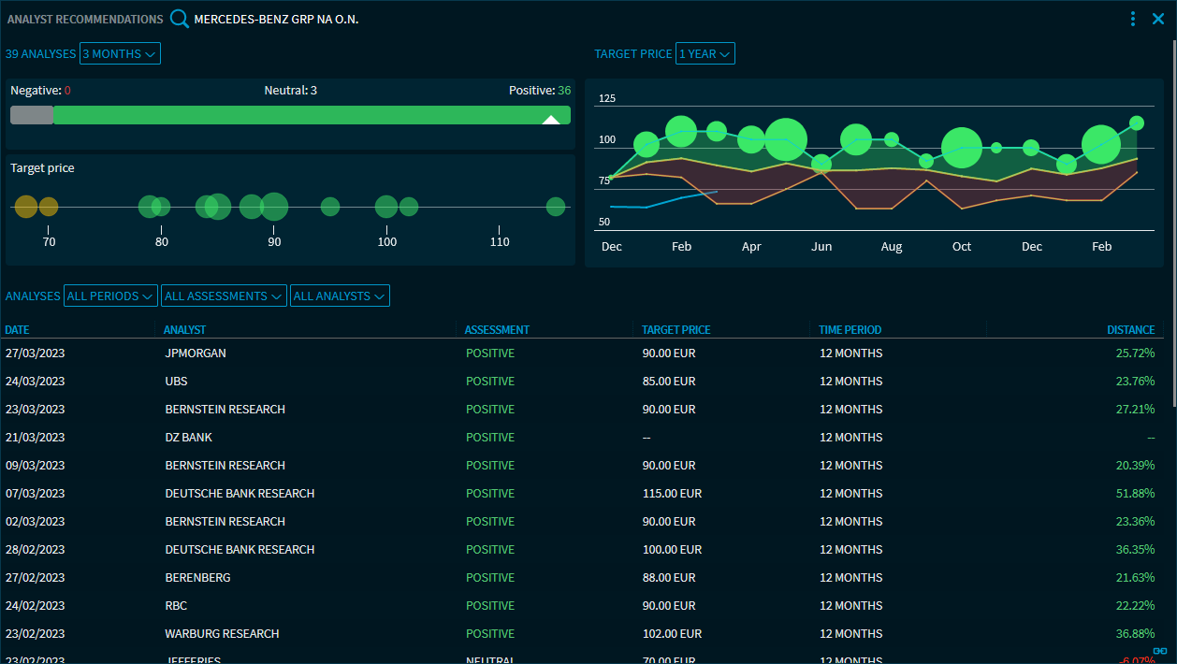The image size is (1177, 664).
Task: Select the rightmost green target price bubble
Action: pyautogui.click(x=556, y=207)
